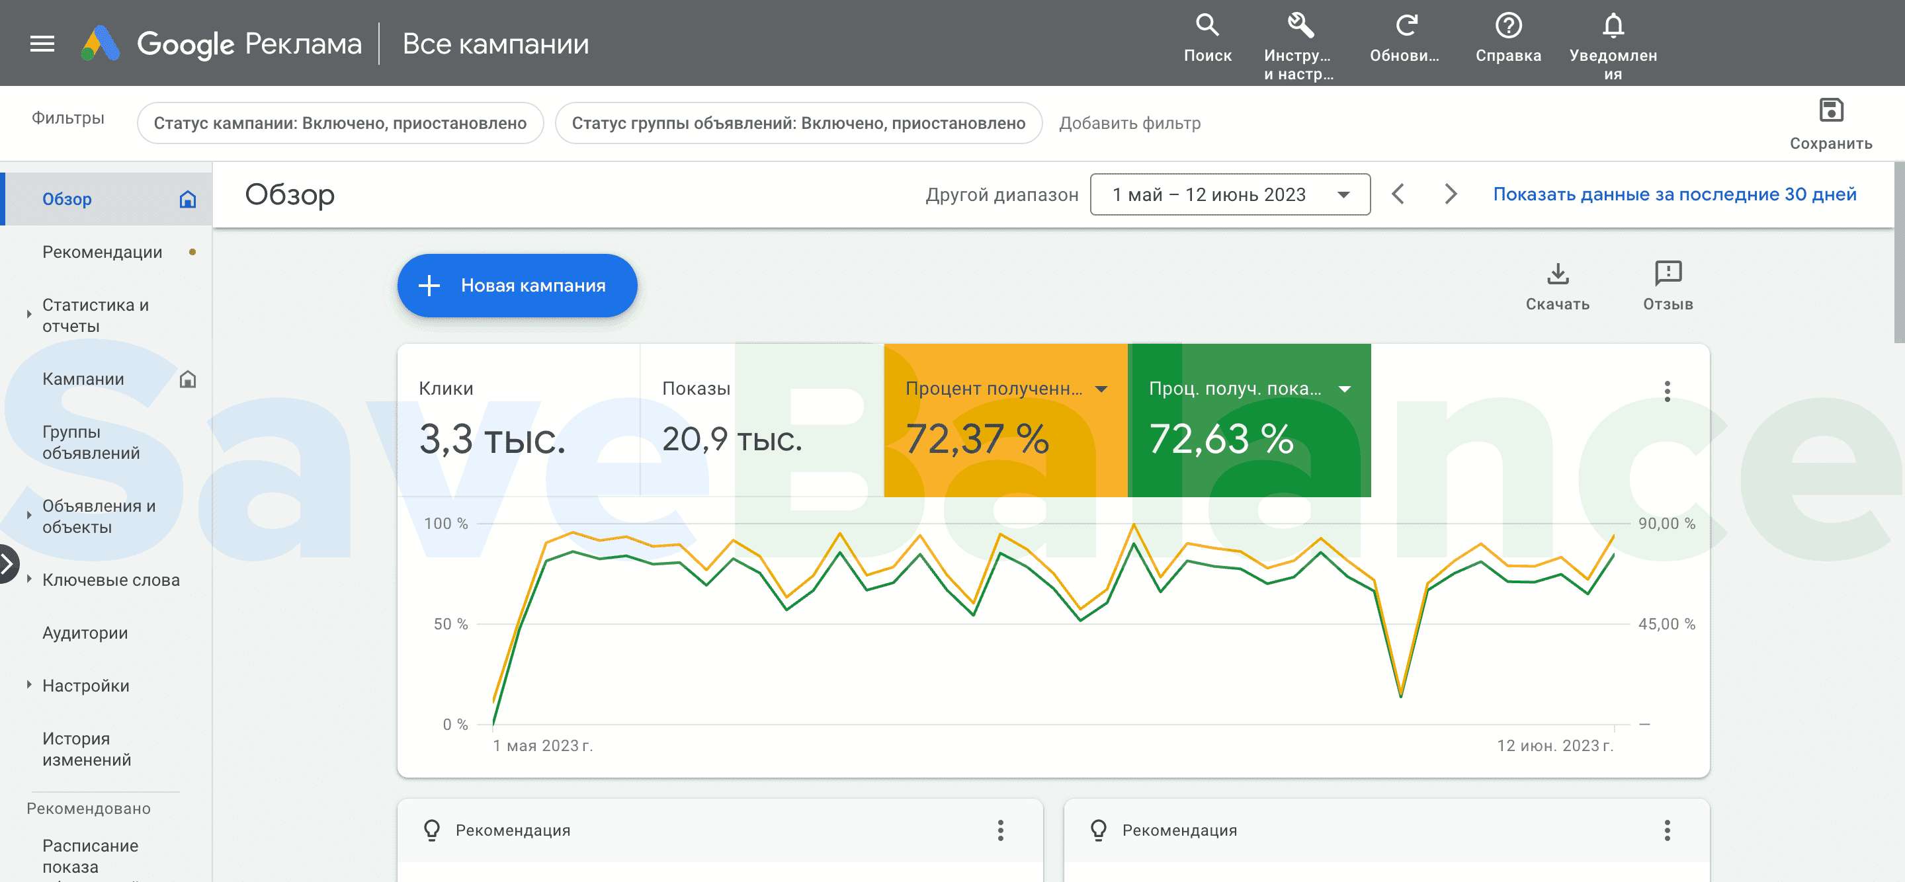The width and height of the screenshot is (1905, 882).
Task: Open Группы объявлений in the sidebar
Action: tap(91, 442)
